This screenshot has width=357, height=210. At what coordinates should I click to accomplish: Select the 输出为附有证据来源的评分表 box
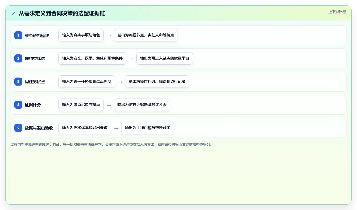142,105
